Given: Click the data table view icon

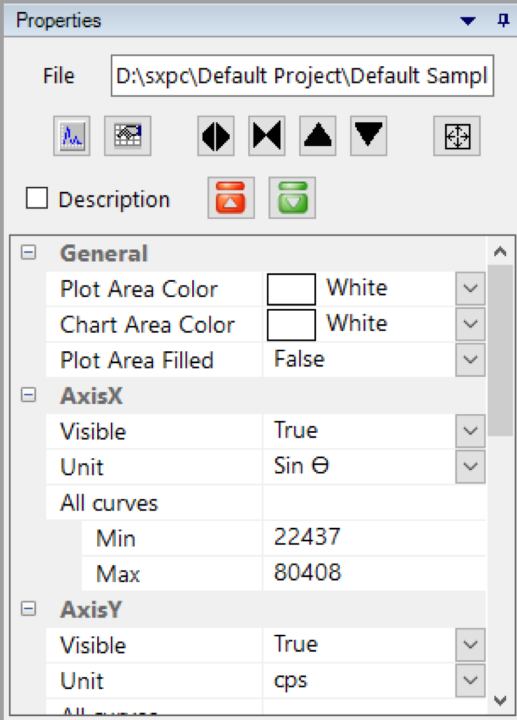Looking at the screenshot, I should tap(128, 136).
